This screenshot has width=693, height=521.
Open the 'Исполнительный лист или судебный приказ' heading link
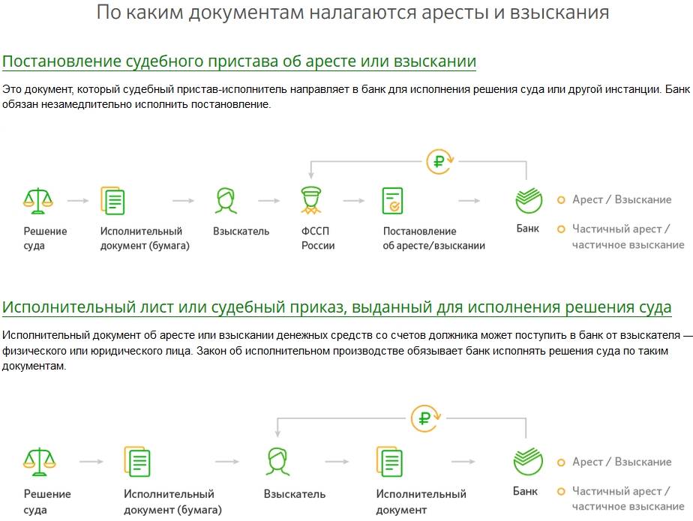[337, 308]
